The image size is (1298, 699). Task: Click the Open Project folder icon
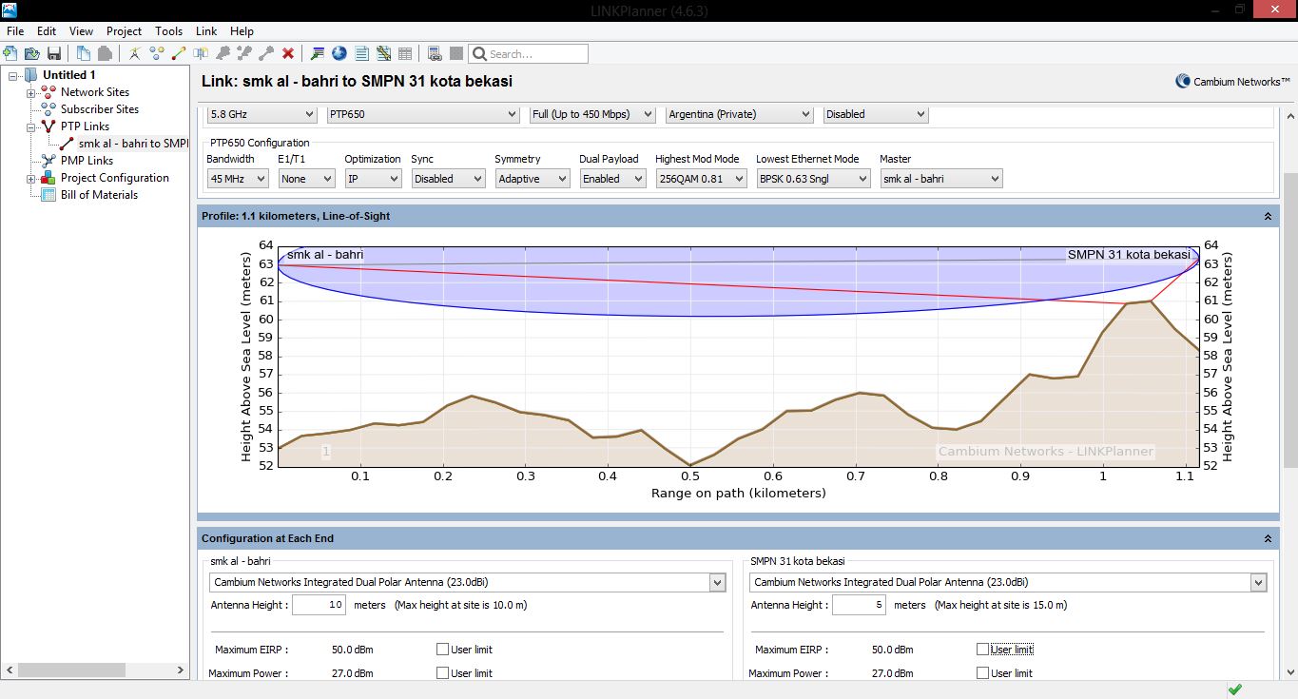pos(32,53)
